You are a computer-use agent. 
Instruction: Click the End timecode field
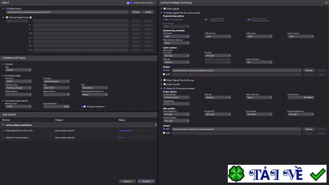pos(95,88)
